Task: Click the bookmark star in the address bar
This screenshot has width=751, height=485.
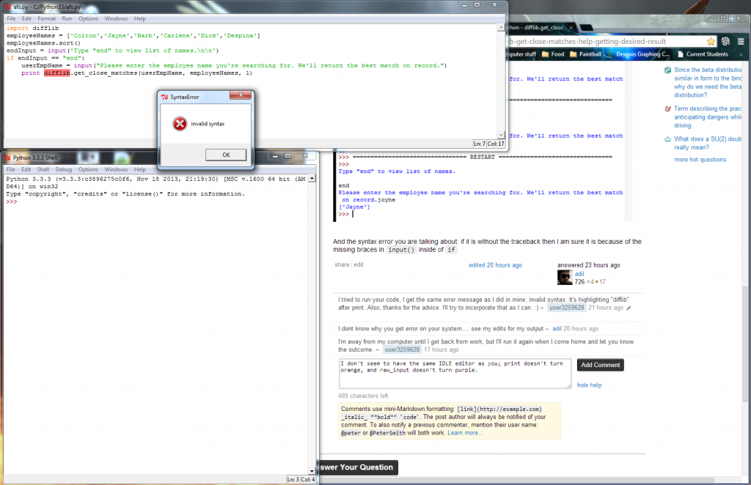Action: (x=711, y=42)
